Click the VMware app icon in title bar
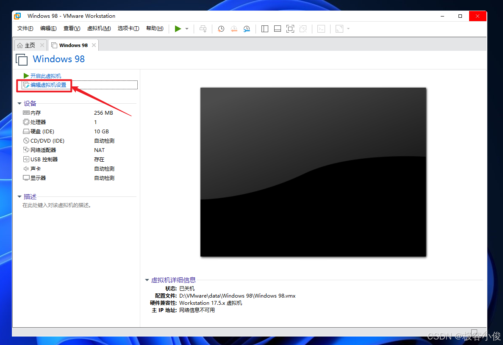Screen dimensions: 503x345 [18, 16]
